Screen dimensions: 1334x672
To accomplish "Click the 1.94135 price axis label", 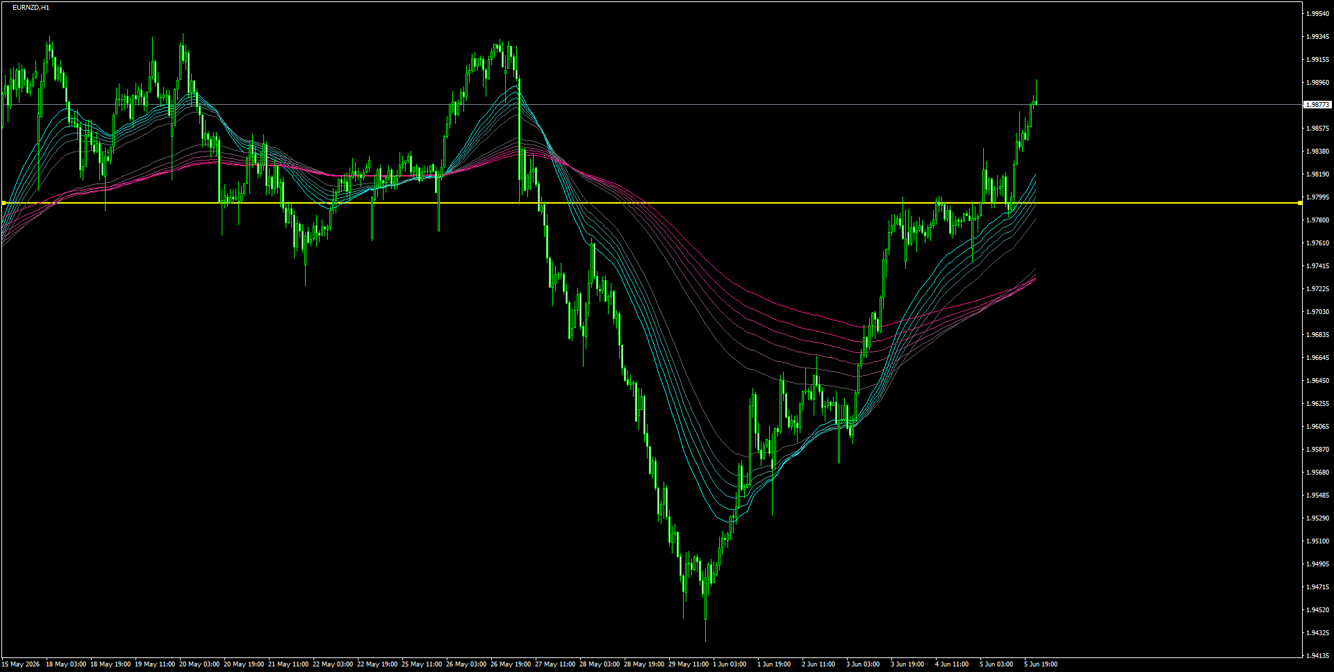I will pyautogui.click(x=1318, y=656).
